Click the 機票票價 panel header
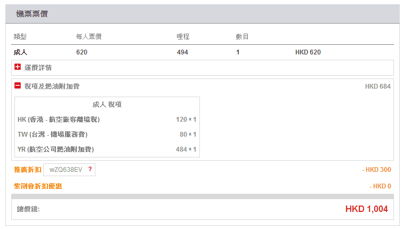Viewport: 403px width, 229px height. click(x=31, y=14)
